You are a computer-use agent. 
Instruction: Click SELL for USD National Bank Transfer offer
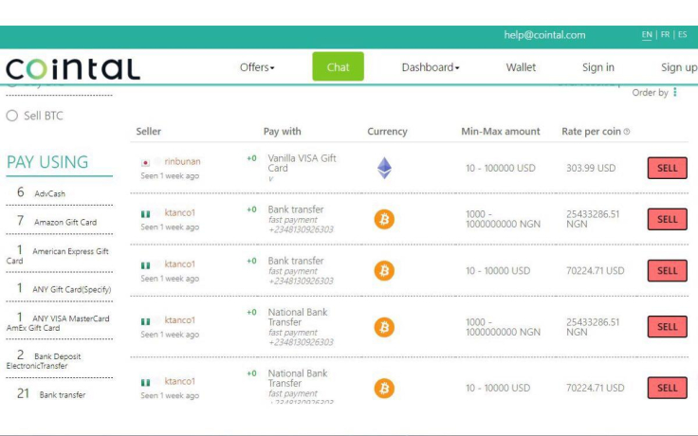pos(668,388)
